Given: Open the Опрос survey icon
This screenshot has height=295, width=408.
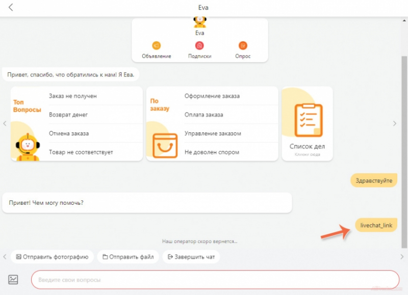Looking at the screenshot, I should tap(243, 46).
